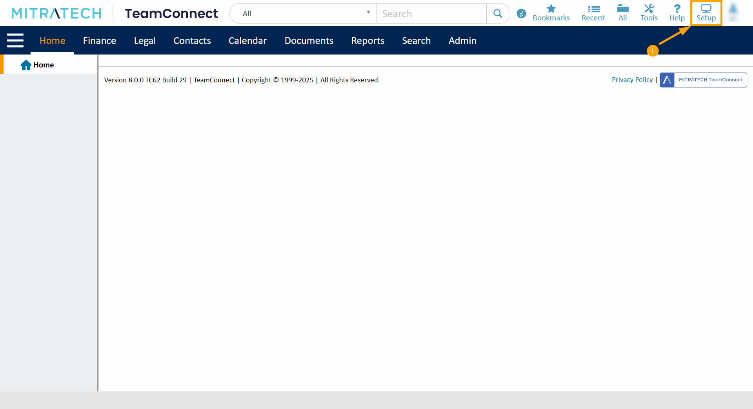Open the Contacts tab

tap(192, 41)
